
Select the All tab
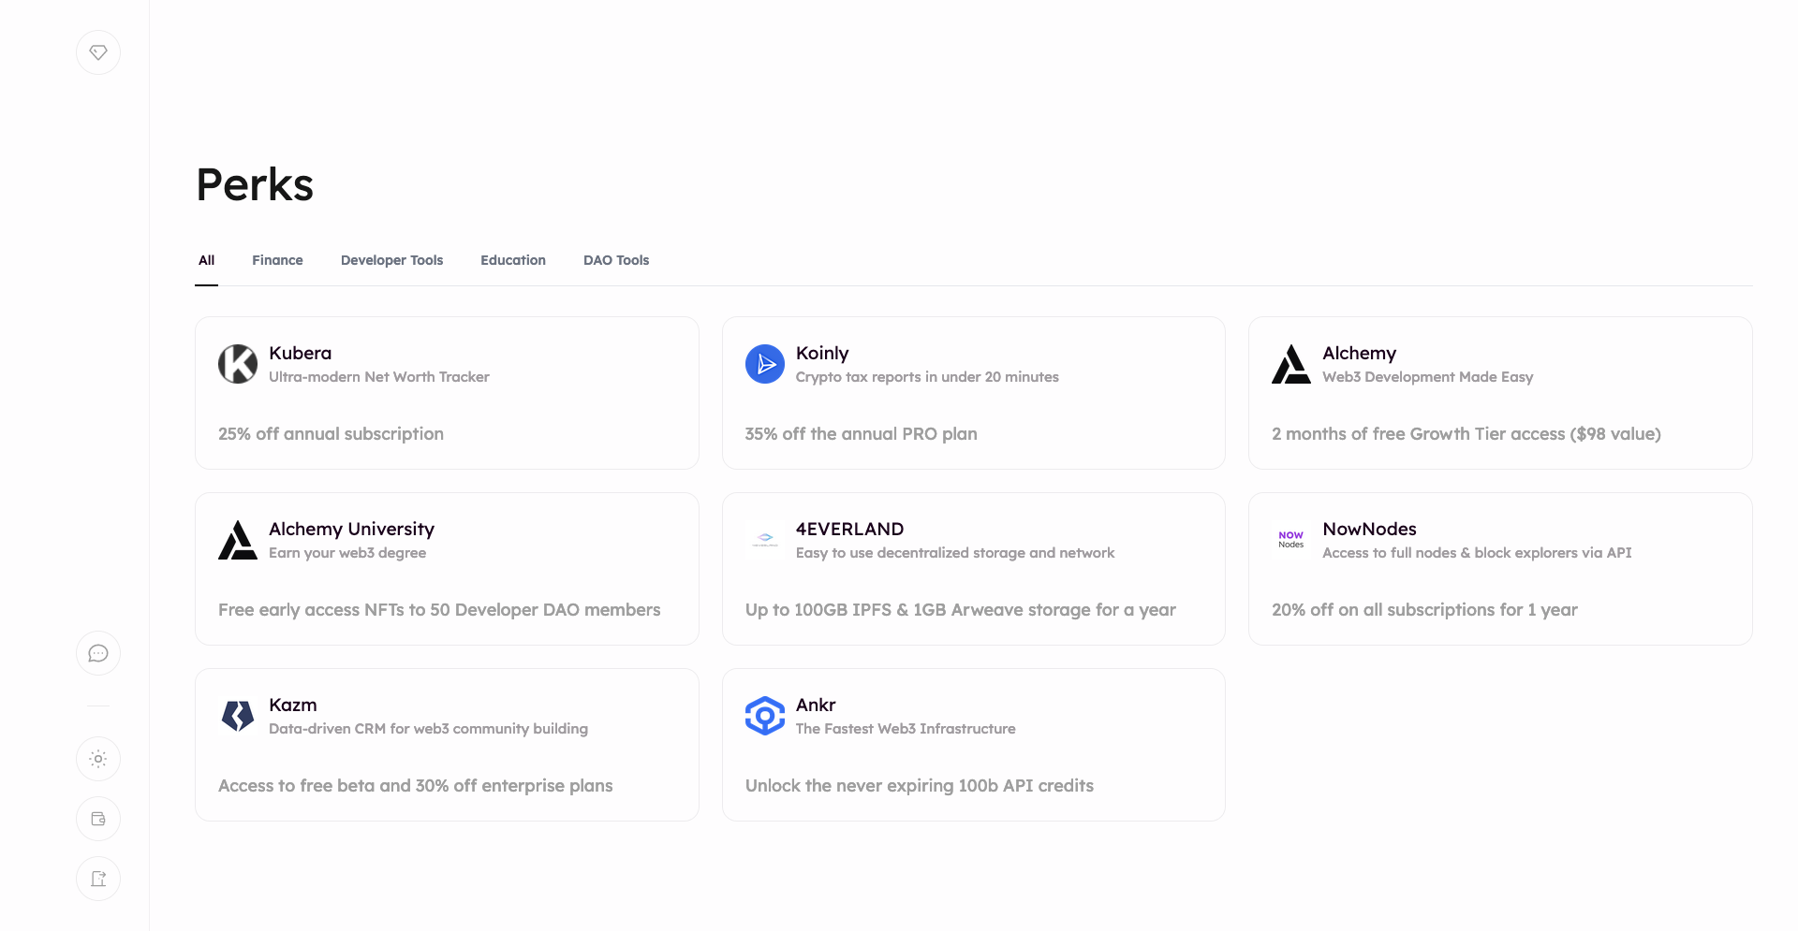(x=207, y=260)
